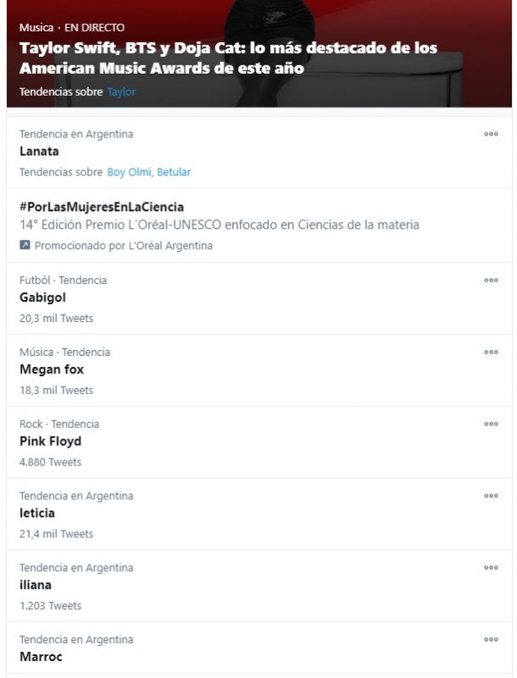The image size is (517, 678).
Task: Open more options for leticia trend
Action: click(x=491, y=496)
